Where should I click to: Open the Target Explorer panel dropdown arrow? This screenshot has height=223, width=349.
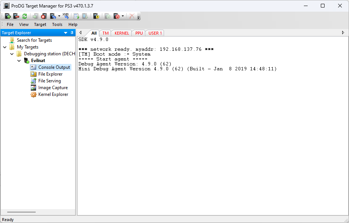[66, 33]
